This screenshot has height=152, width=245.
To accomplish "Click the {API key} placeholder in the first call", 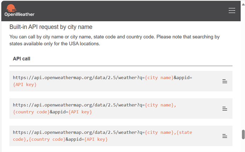I will click(x=25, y=84).
